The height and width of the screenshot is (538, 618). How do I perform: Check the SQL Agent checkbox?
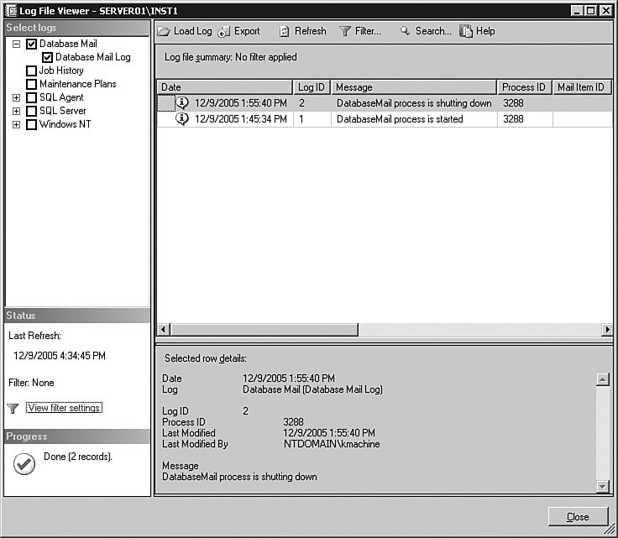[31, 97]
